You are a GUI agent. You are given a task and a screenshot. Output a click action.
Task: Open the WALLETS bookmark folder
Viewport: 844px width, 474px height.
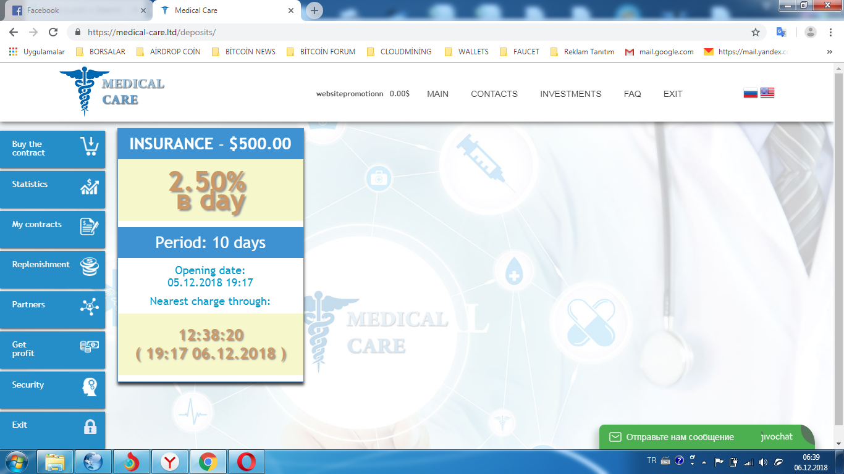466,52
